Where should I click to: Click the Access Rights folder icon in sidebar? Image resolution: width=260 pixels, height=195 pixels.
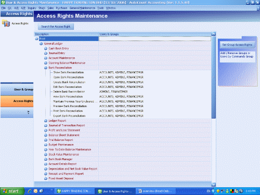pyautogui.click(x=6, y=23)
